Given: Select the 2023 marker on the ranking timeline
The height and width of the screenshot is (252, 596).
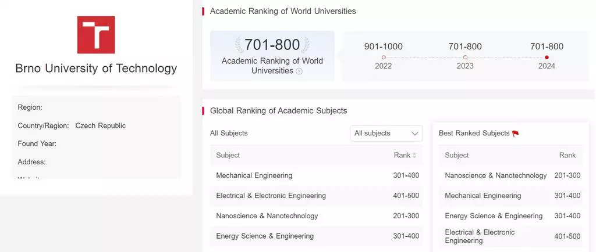Looking at the screenshot, I should coord(465,57).
